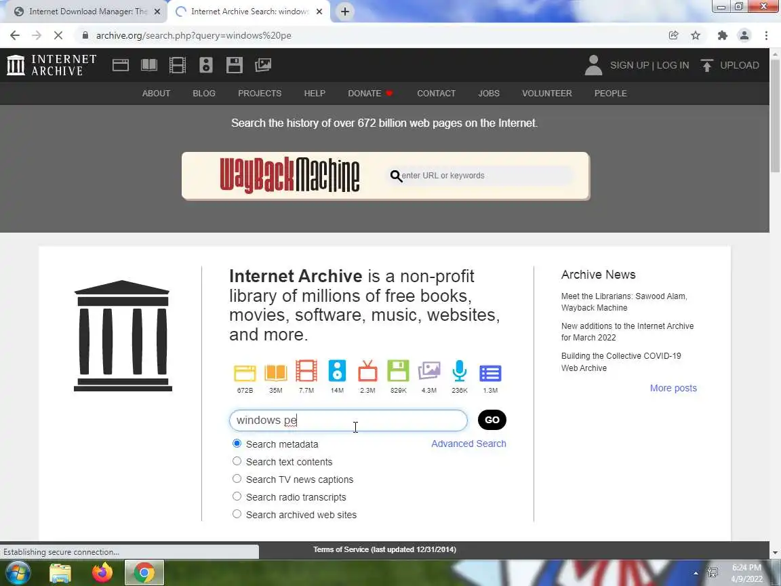Image resolution: width=781 pixels, height=586 pixels.
Task: Click the browser back arrow
Action: 15,35
